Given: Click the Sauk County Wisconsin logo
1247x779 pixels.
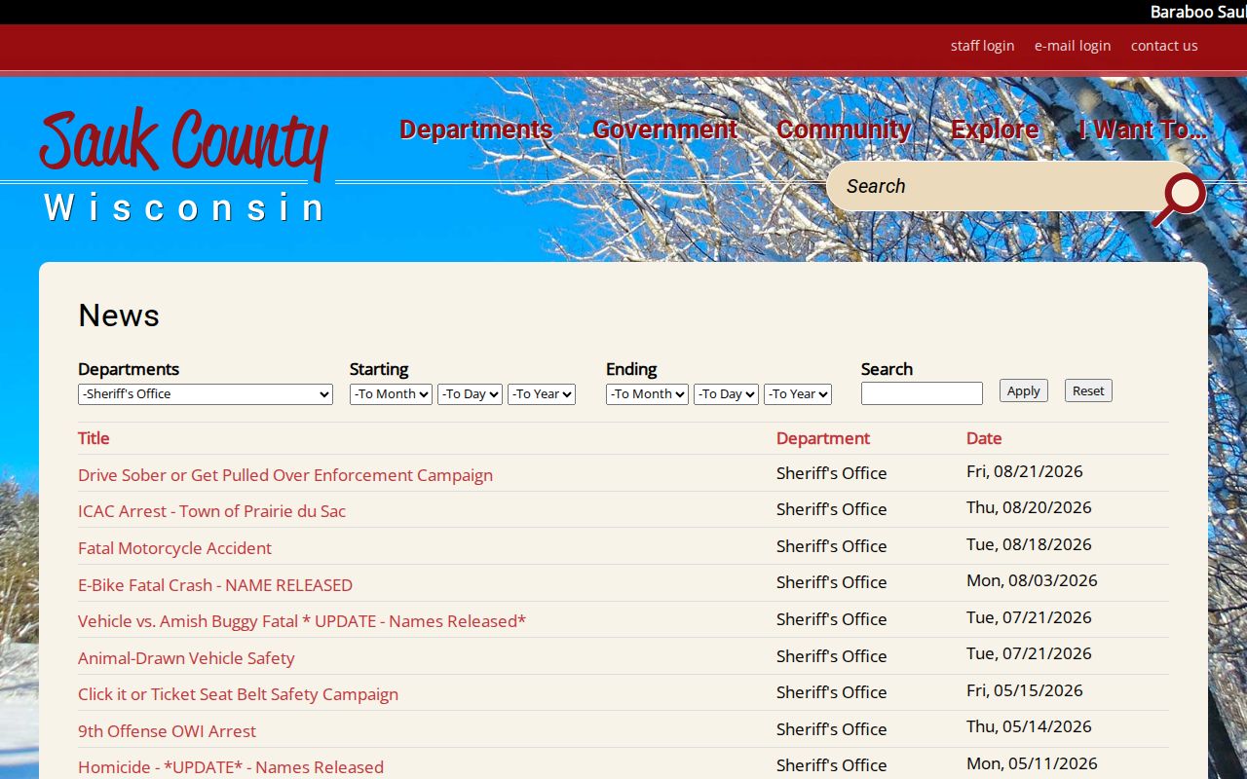Looking at the screenshot, I should (x=184, y=165).
